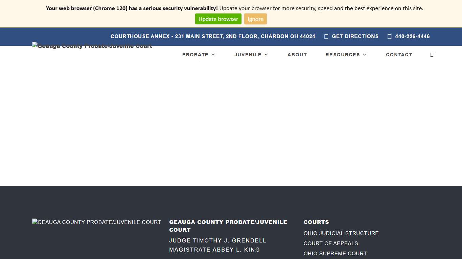
Task: Click the map icon beside GET DIRECTIONS
Action: pos(326,36)
